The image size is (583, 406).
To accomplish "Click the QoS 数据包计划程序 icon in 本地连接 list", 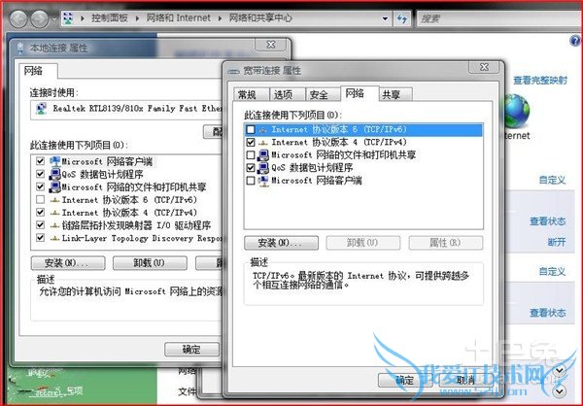I will (55, 174).
